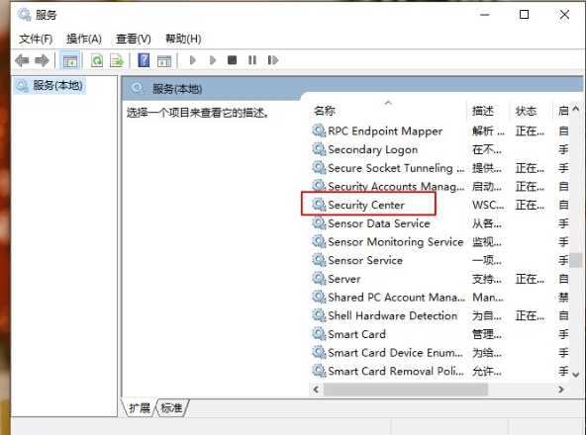Screen dimensions: 586x435
Task: Minimize the 服务 window
Action: (x=484, y=15)
